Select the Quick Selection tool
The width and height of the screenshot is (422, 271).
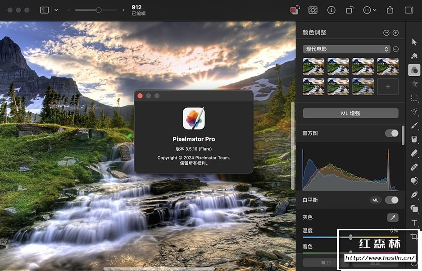click(x=414, y=111)
